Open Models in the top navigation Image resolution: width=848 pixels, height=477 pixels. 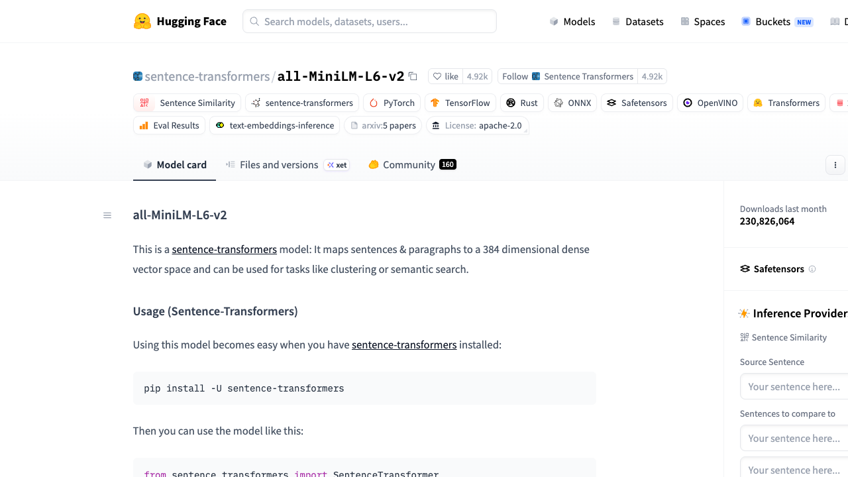(x=572, y=22)
